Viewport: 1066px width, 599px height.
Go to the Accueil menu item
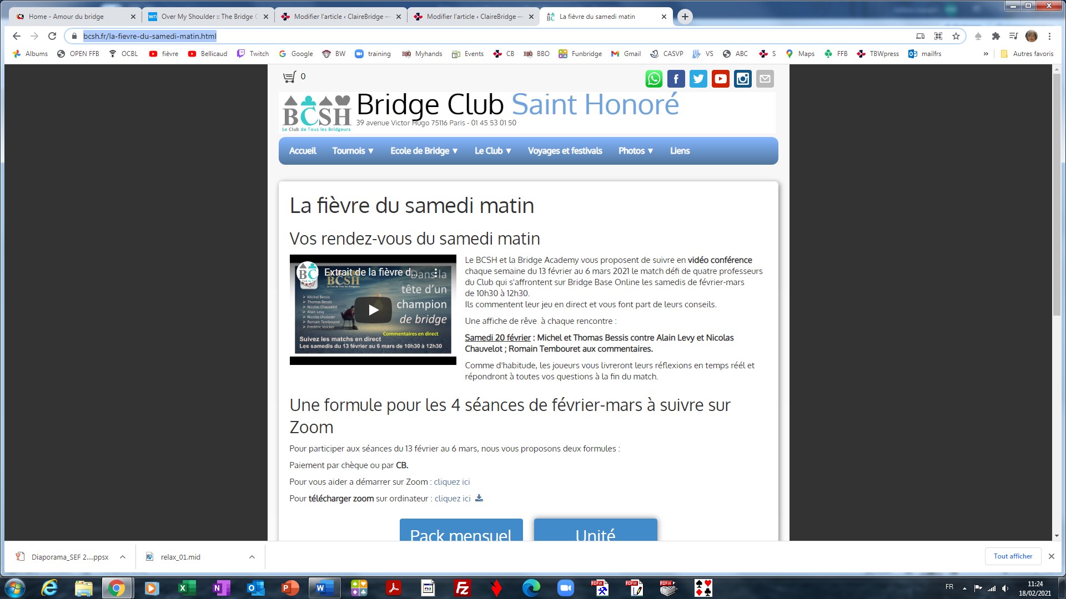click(303, 151)
